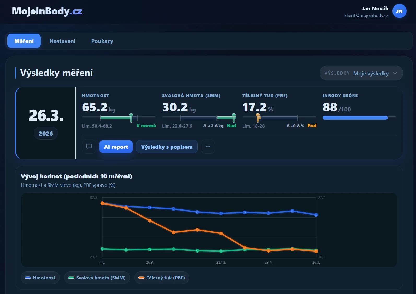Open the Poukazy tab
The height and width of the screenshot is (294, 416).
[102, 41]
